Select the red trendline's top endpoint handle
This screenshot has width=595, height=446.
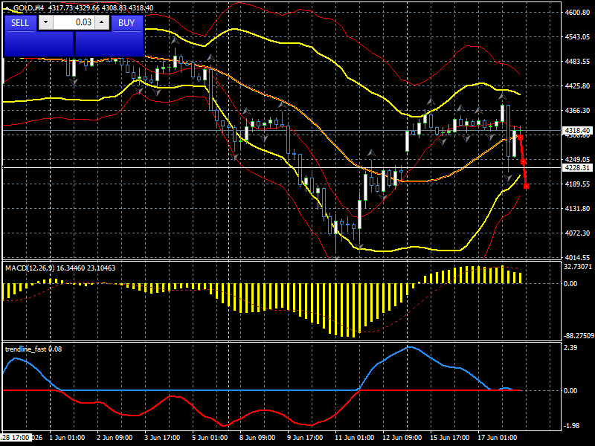click(520, 137)
